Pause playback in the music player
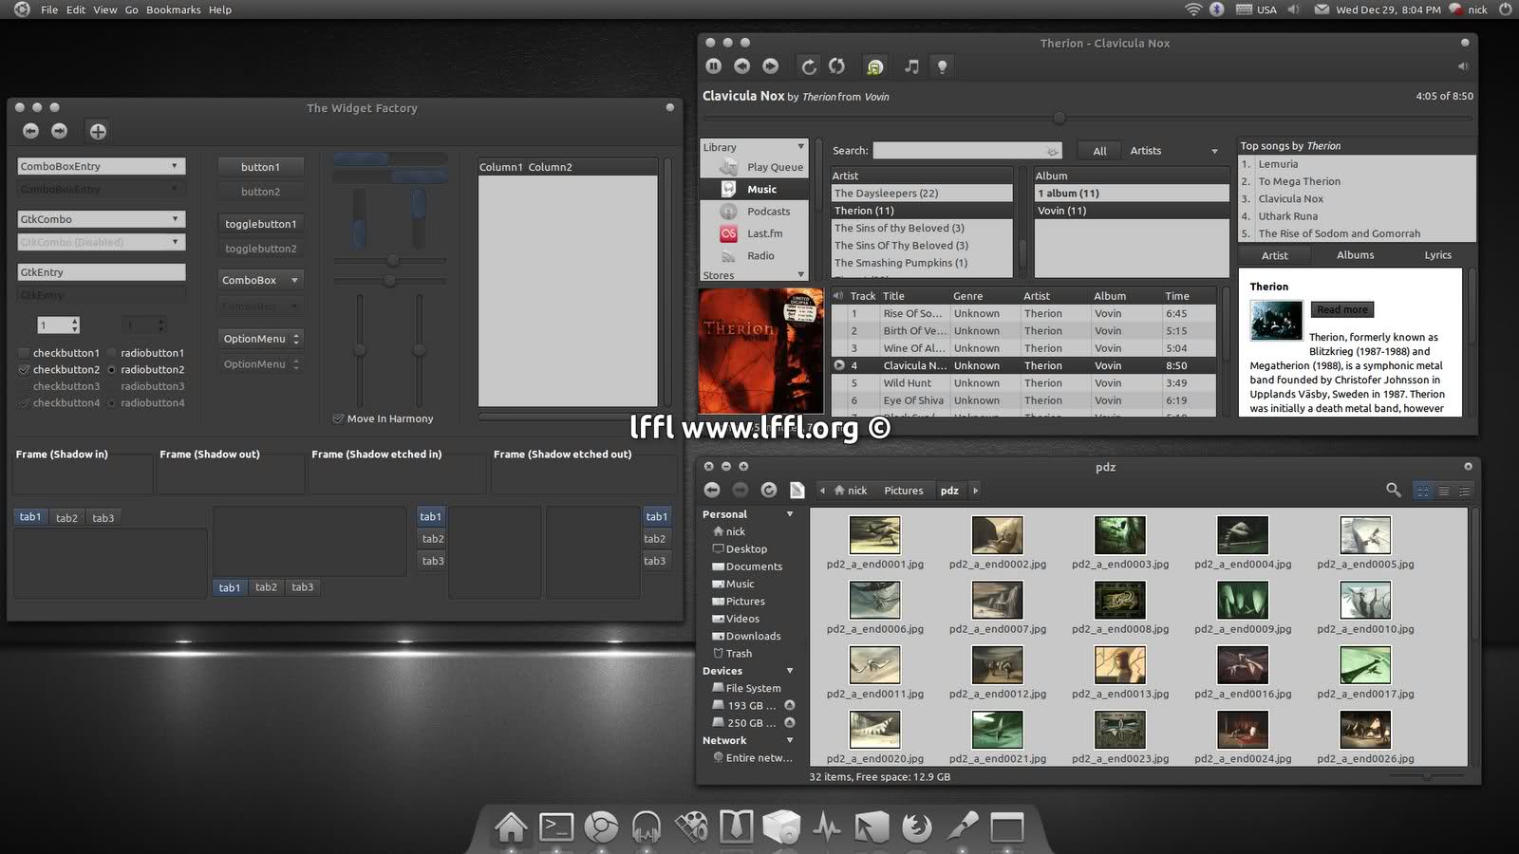 point(714,66)
